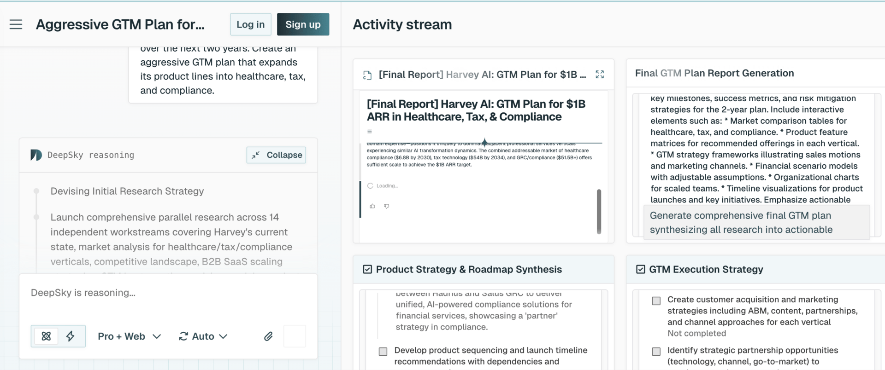This screenshot has width=885, height=370.
Task: Click the DeepSky logo in reasoning header
Action: (36, 155)
